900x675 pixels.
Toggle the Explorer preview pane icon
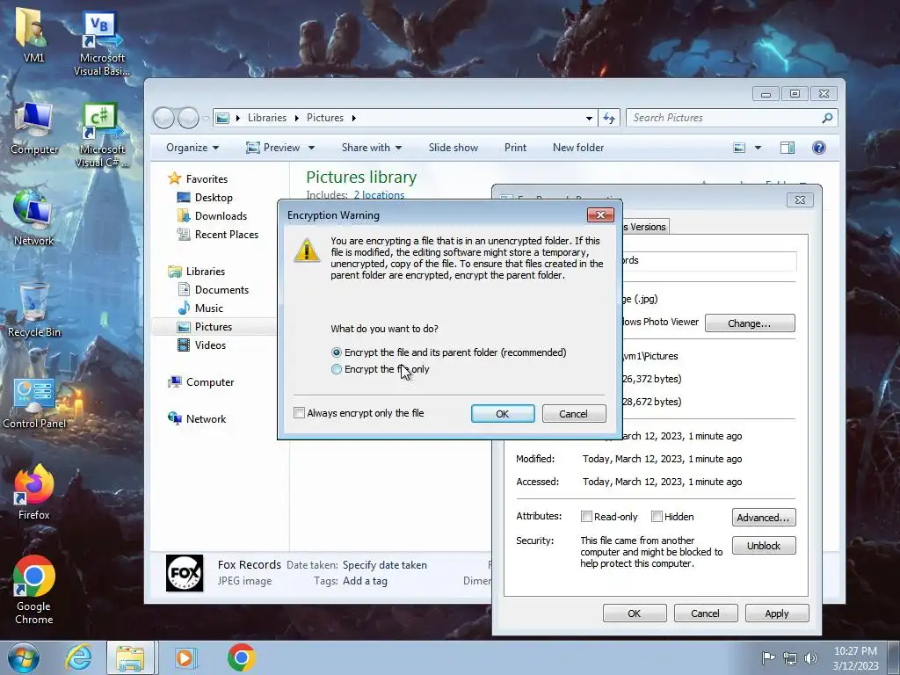[x=787, y=148]
